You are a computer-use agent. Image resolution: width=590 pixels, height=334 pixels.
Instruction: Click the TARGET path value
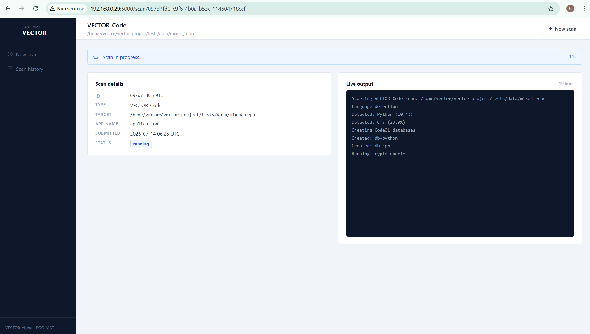coord(192,115)
